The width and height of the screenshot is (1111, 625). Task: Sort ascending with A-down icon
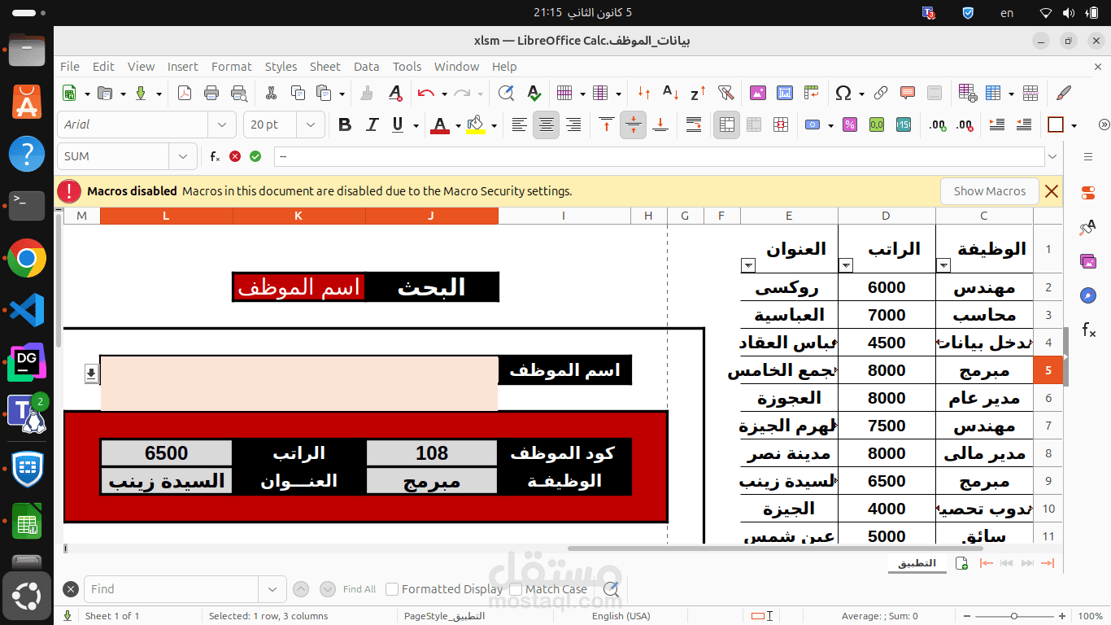point(670,93)
